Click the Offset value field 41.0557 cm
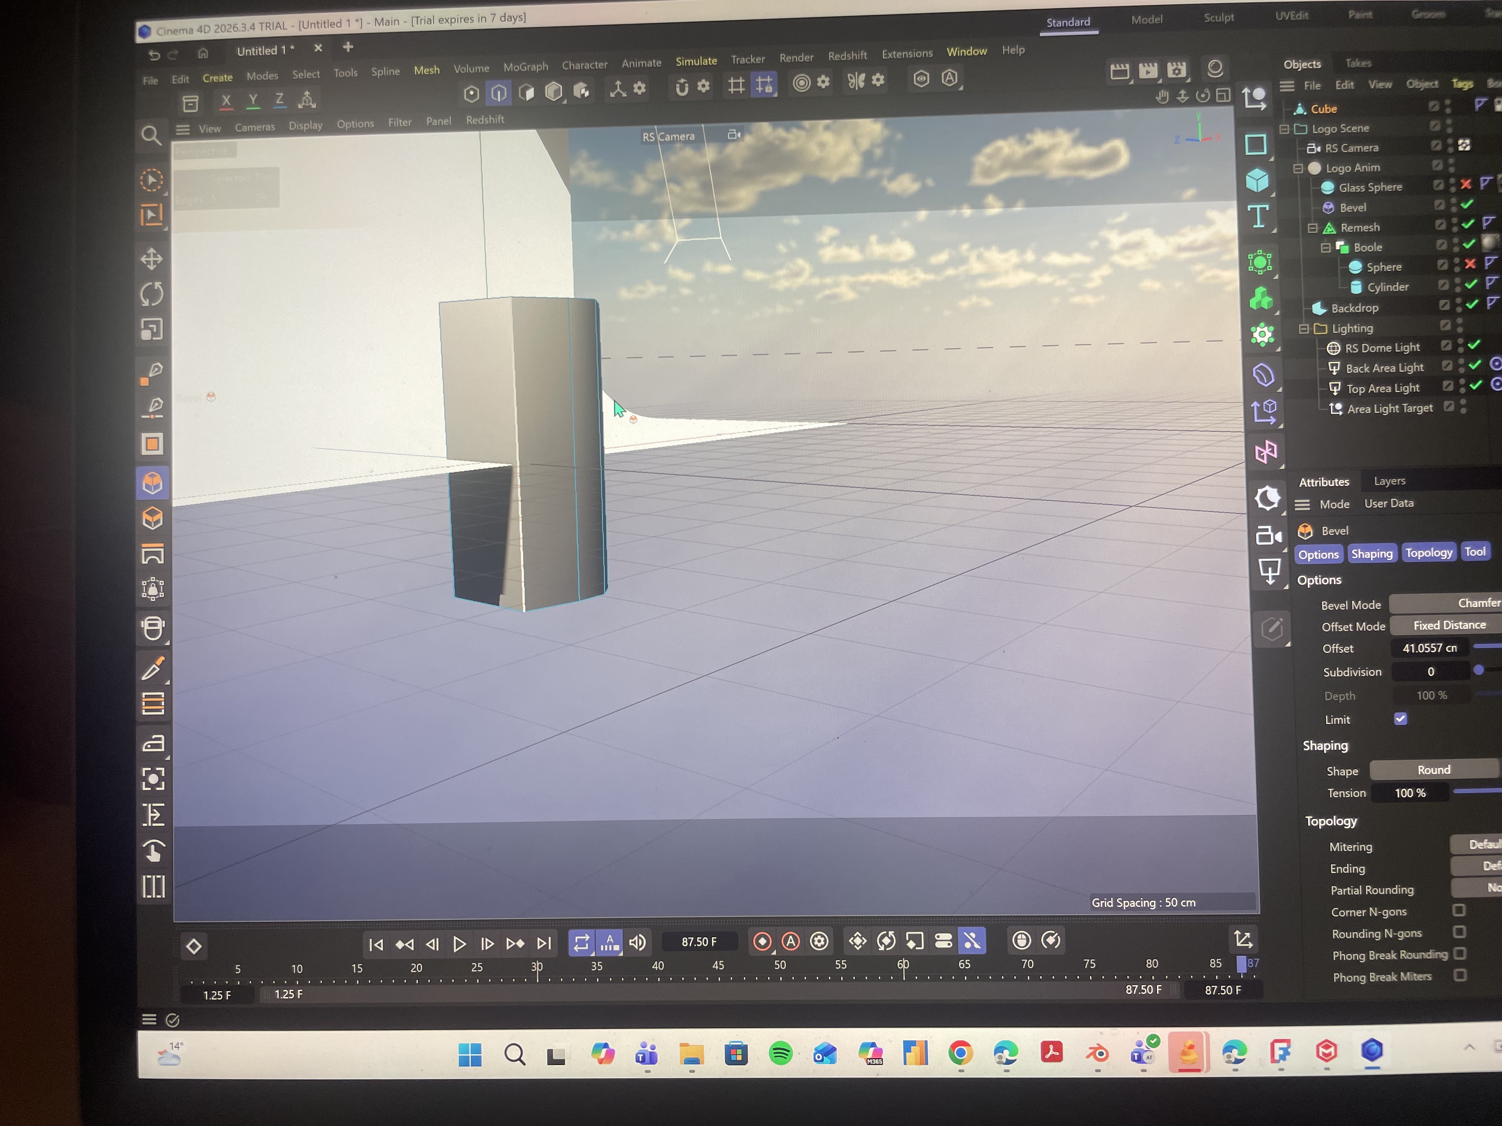 point(1429,648)
